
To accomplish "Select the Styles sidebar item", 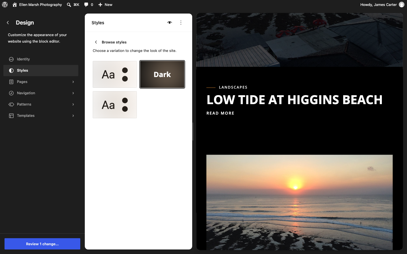I will [41, 71].
